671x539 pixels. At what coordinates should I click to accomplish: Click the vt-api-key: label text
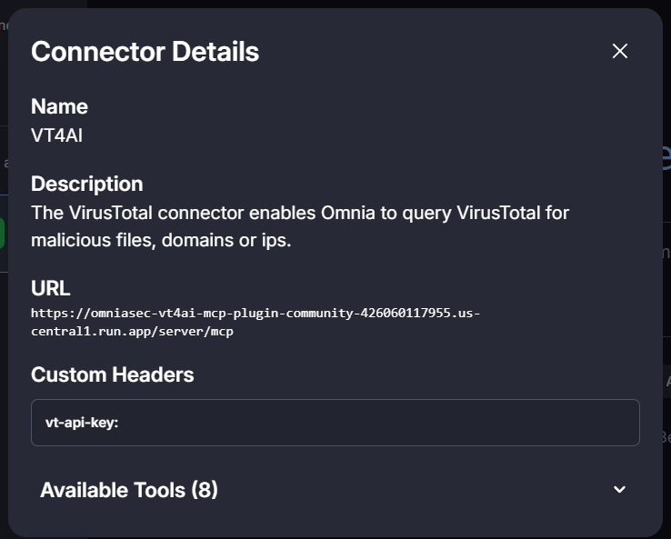[83, 423]
